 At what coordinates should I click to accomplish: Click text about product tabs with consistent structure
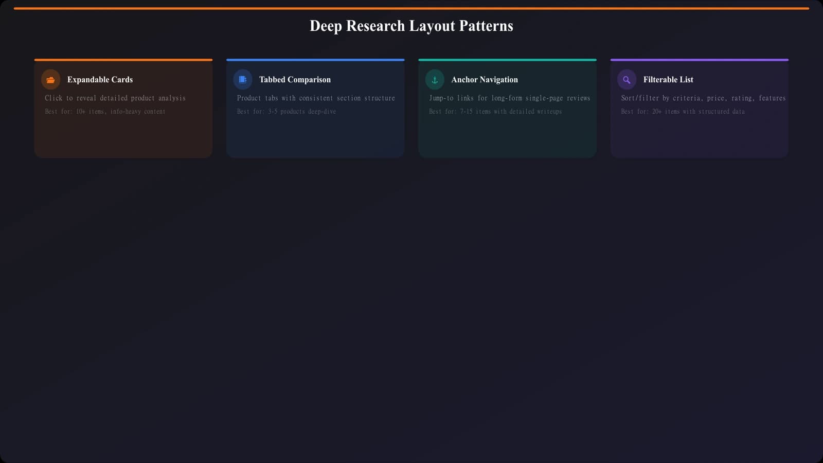click(x=316, y=98)
